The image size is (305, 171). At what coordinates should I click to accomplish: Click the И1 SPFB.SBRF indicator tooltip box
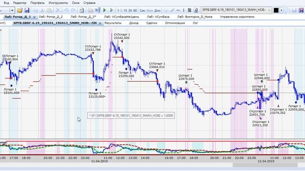click(131, 115)
